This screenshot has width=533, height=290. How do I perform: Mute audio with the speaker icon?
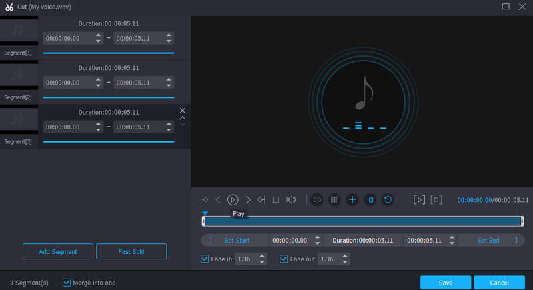(291, 199)
